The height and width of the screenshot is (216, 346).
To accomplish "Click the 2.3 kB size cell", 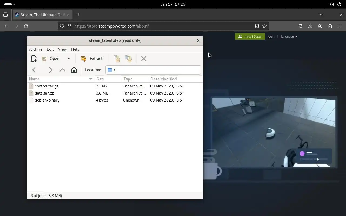I will click(101, 86).
